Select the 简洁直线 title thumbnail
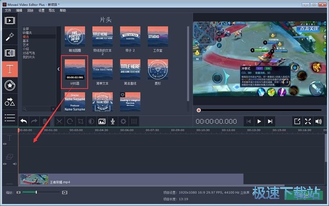Screen dimensions: 329x206 click(x=130, y=69)
